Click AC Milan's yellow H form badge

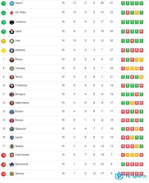tap(137, 13)
